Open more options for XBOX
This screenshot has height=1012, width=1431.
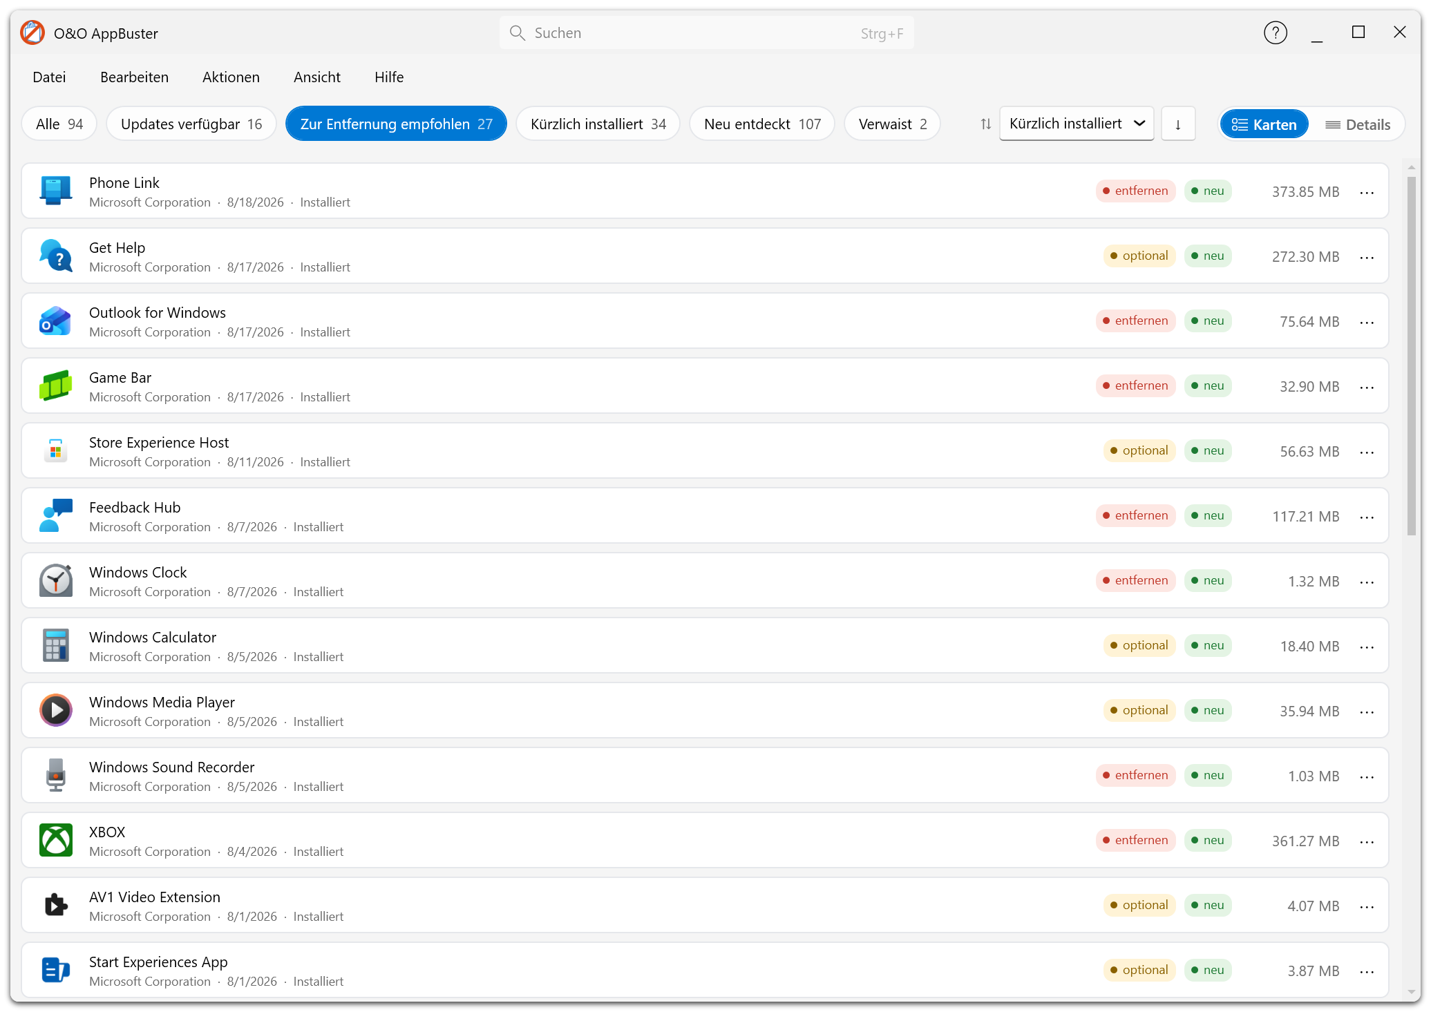pyautogui.click(x=1367, y=841)
